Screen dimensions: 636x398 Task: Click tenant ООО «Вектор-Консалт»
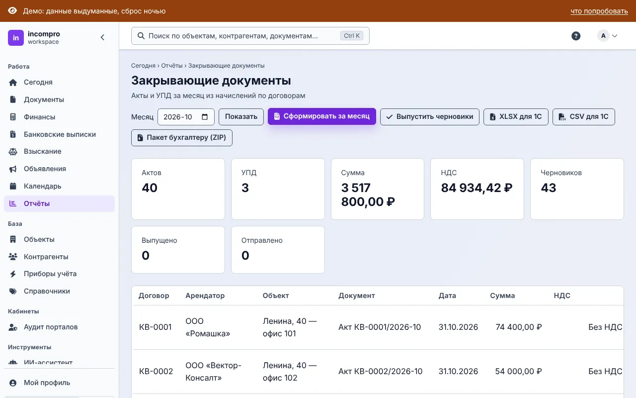[213, 372]
